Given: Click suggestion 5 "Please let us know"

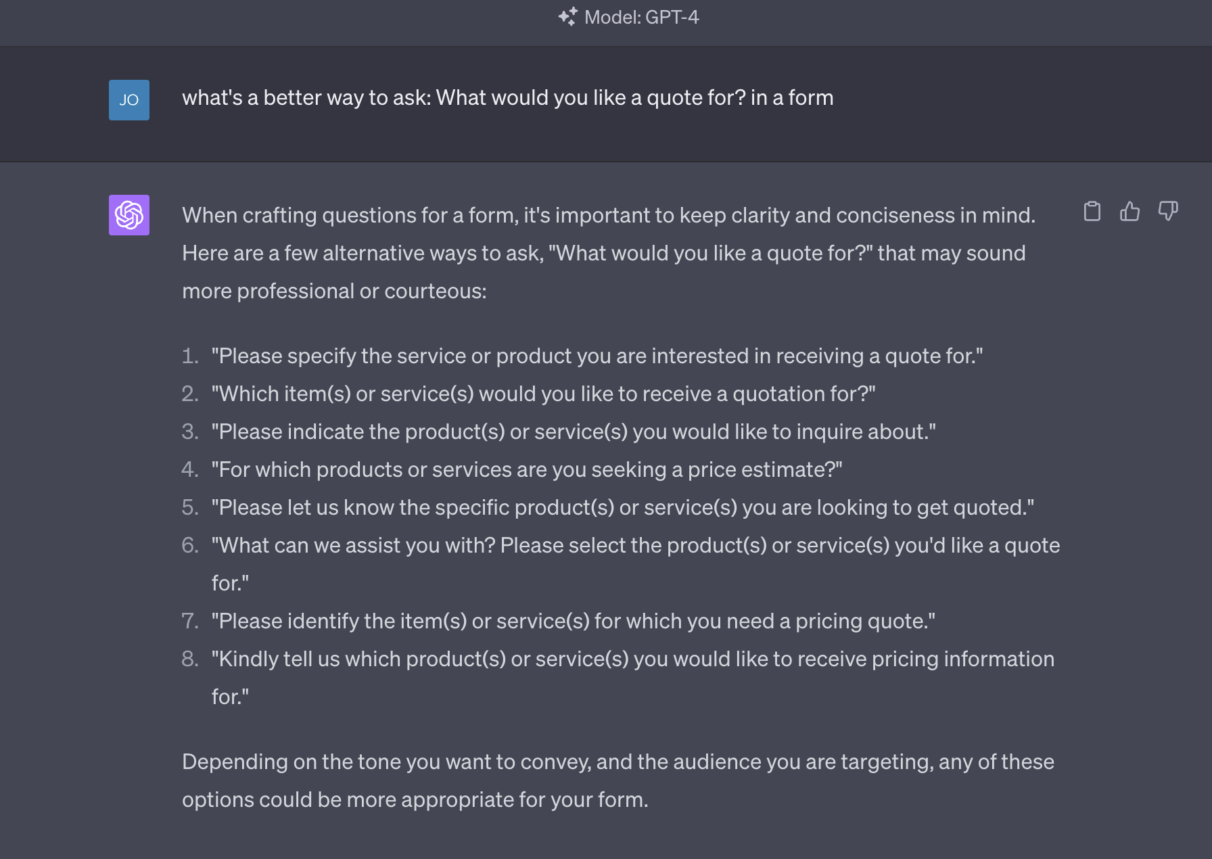Looking at the screenshot, I should pyautogui.click(x=622, y=507).
